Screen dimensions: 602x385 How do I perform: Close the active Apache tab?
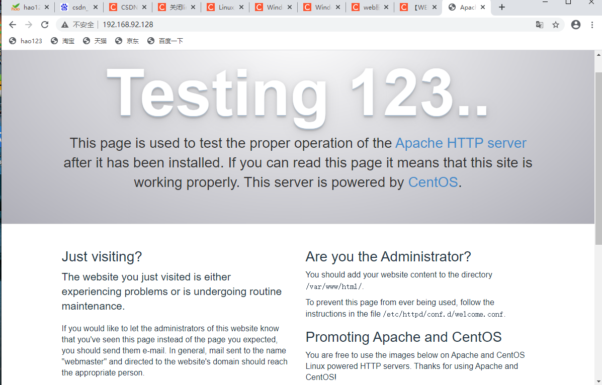pyautogui.click(x=483, y=8)
